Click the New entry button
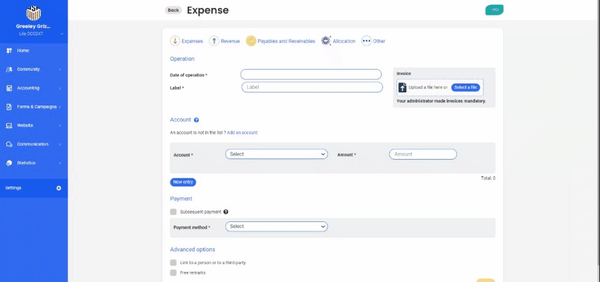 tap(183, 182)
